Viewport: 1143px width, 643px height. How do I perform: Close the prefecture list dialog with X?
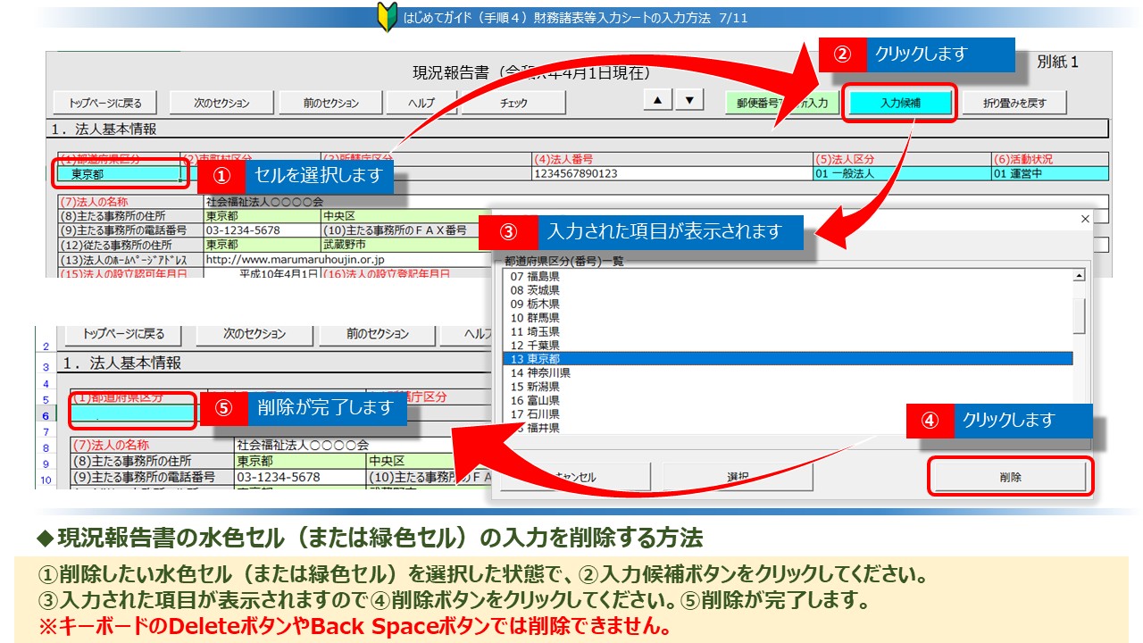1085,219
